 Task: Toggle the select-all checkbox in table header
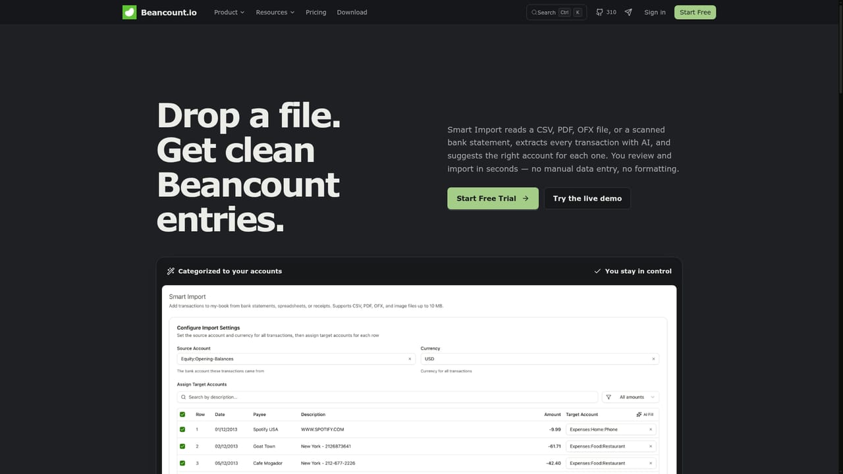coord(182,414)
